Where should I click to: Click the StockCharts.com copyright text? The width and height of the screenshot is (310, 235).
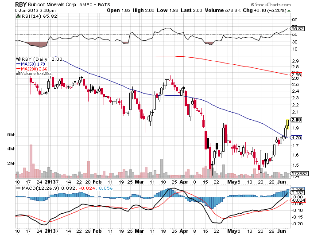pos(271,4)
